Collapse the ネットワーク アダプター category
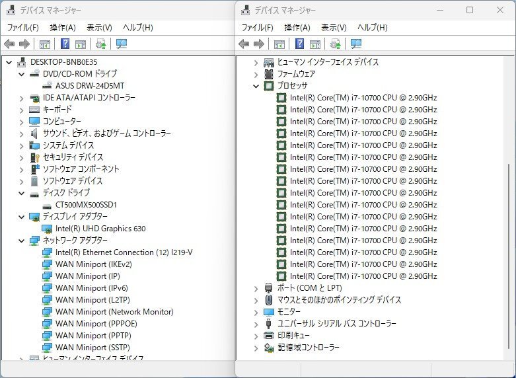Viewport: 516px width, 378px height. pyautogui.click(x=21, y=241)
